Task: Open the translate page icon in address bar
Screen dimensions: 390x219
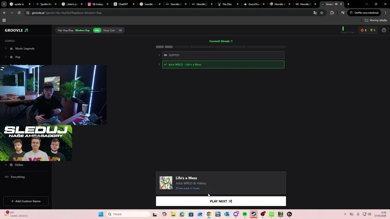Action: (x=315, y=13)
